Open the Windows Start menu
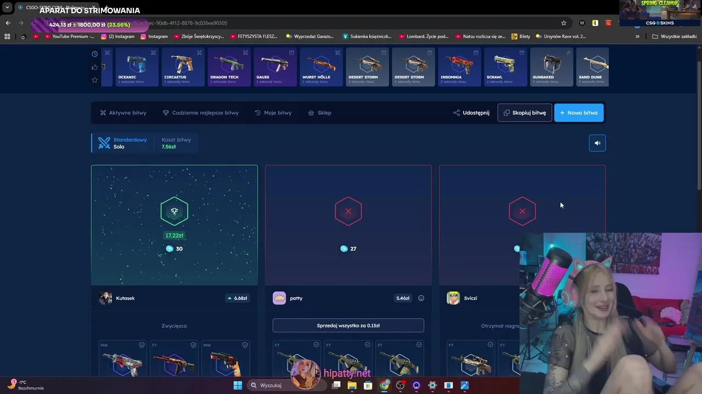Image resolution: width=702 pixels, height=394 pixels. 237,385
